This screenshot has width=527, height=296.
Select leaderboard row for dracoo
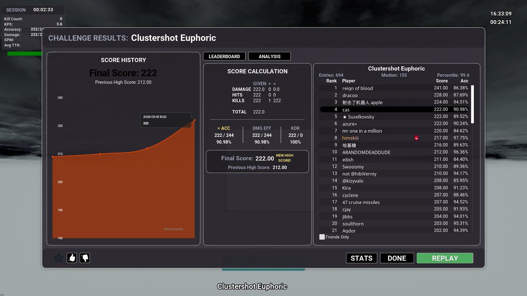(394, 95)
